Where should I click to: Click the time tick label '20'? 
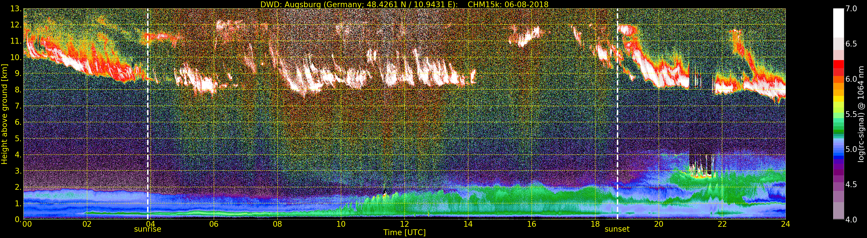point(659,224)
